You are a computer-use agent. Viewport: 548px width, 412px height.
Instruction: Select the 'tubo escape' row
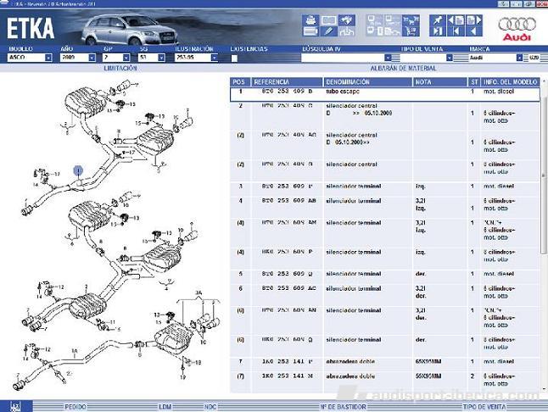point(385,95)
